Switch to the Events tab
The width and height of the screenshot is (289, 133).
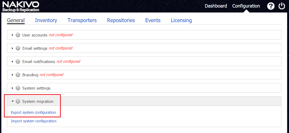coord(153,20)
